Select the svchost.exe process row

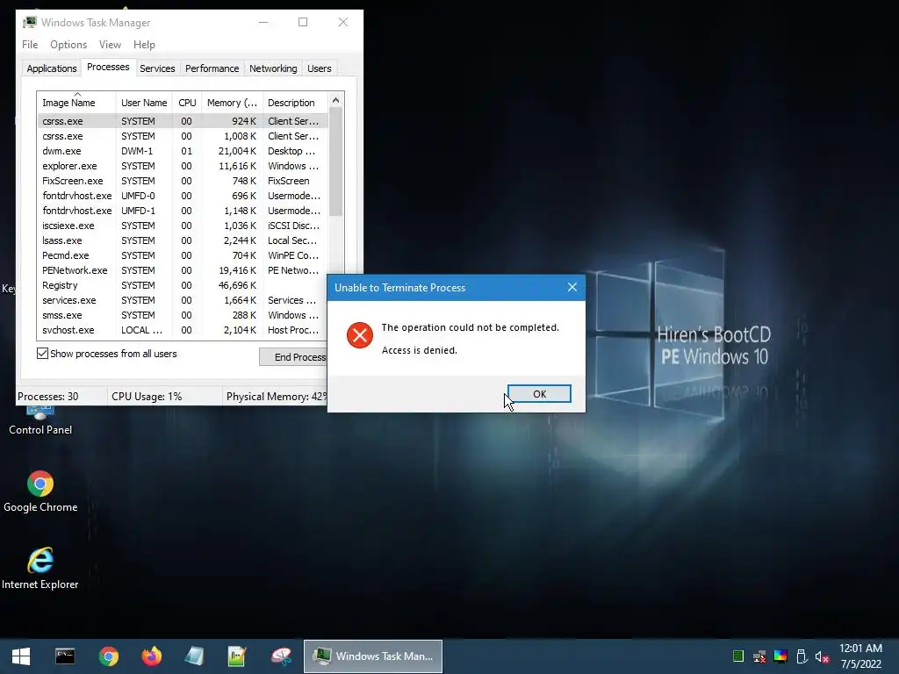coord(183,330)
